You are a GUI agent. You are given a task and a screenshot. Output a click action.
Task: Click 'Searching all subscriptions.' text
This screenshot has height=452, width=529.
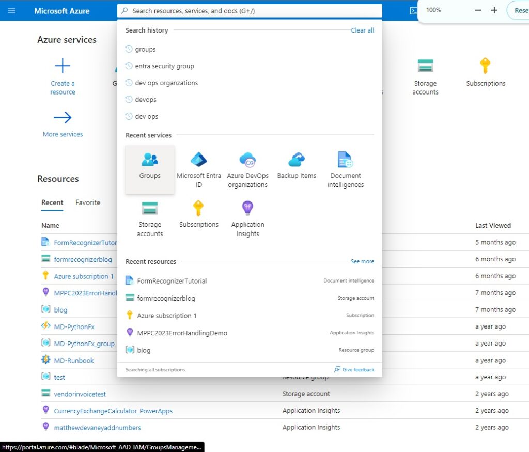(x=155, y=370)
